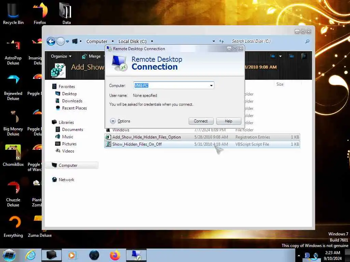Click the Explorer Forward arrow button
350x262 pixels.
tap(60, 41)
